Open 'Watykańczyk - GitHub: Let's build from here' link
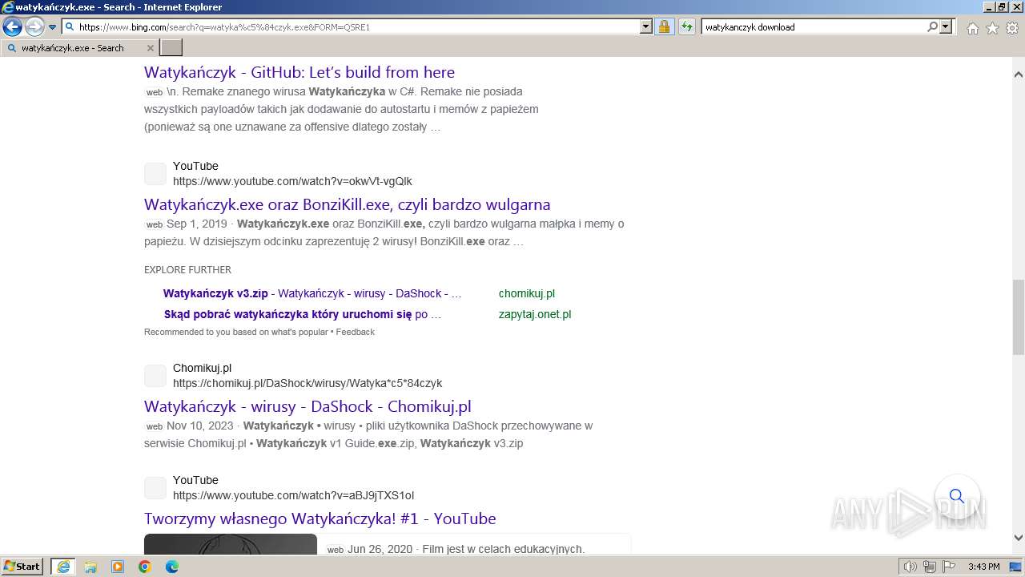1025x577 pixels. 299,72
